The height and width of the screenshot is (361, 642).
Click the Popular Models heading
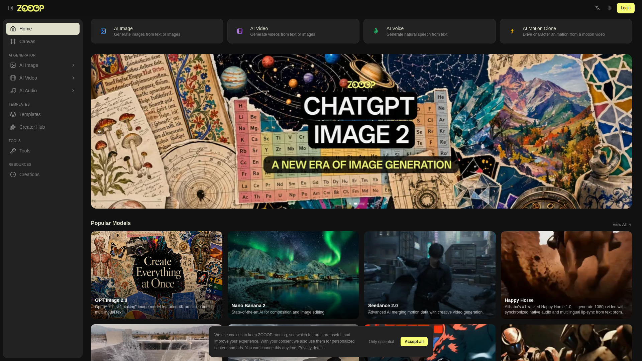[111, 223]
